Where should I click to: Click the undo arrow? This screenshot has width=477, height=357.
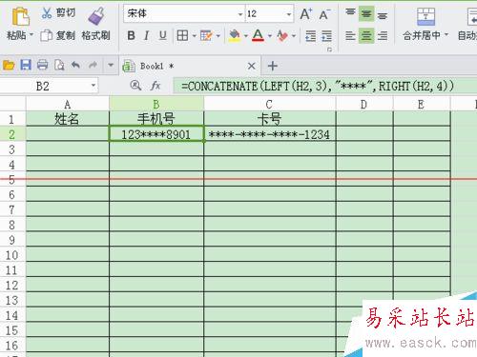(75, 66)
